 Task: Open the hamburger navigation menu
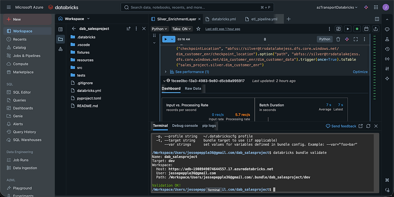point(9,7)
